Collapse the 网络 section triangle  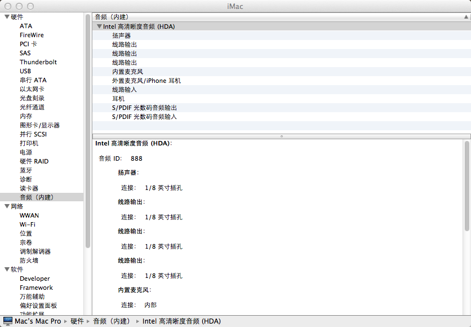[6, 206]
